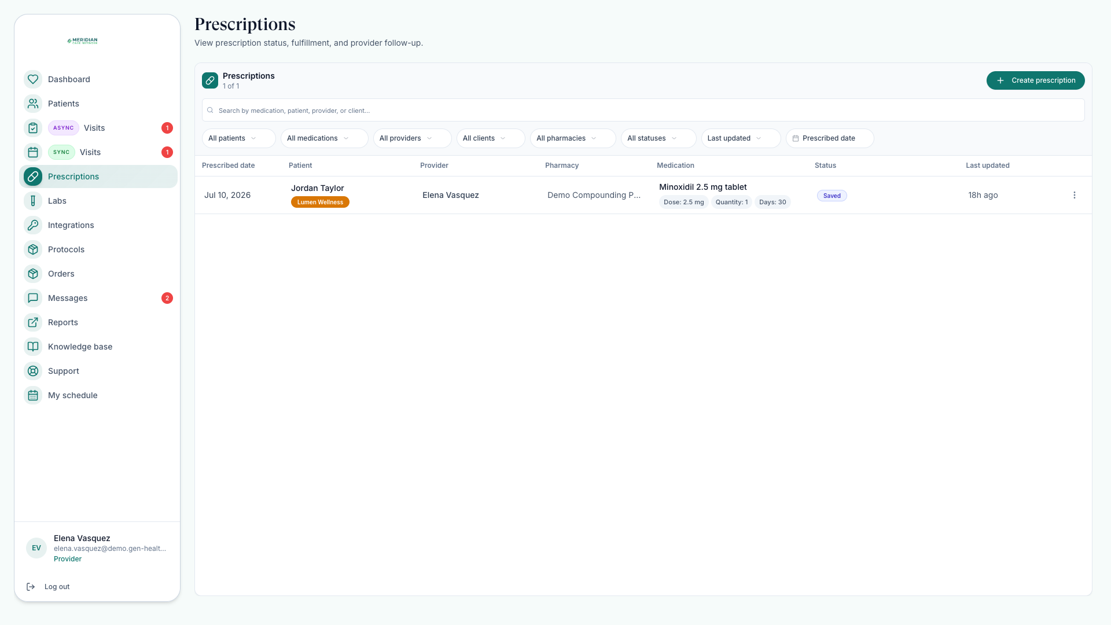Screen dimensions: 1111x625
Task: Click the Days: 30 chip
Action: point(772,202)
